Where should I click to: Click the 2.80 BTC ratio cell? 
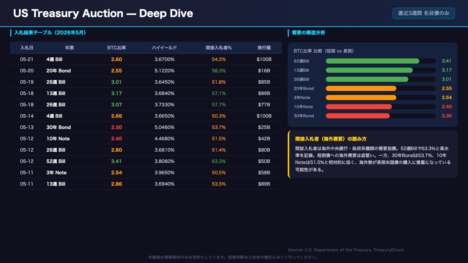(117, 150)
